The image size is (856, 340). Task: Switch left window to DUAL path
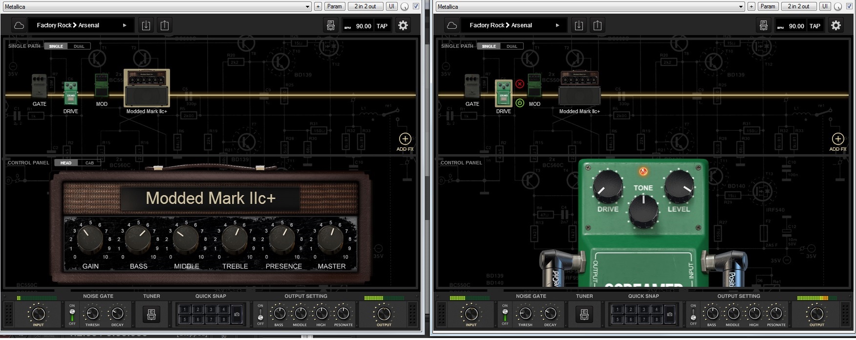(79, 46)
